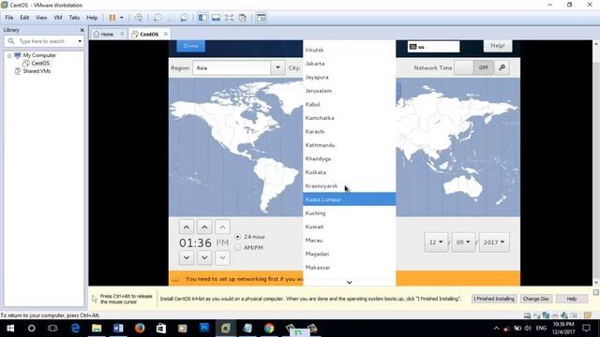Click the Change Disc button
The image size is (600, 337).
point(535,299)
